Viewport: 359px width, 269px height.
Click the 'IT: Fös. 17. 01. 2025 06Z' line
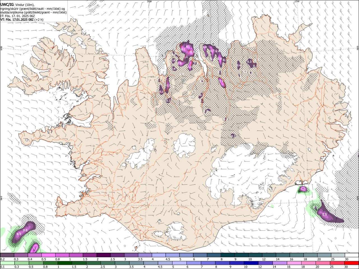17,16
